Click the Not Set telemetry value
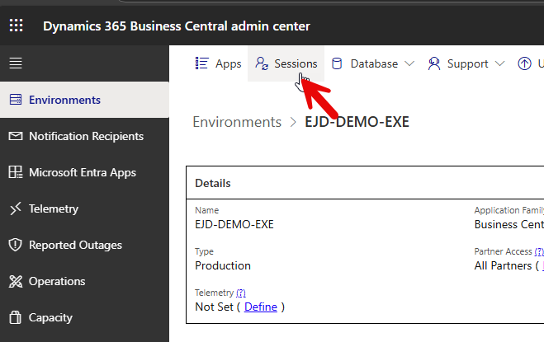Viewport: 544px width, 342px height. (x=214, y=307)
